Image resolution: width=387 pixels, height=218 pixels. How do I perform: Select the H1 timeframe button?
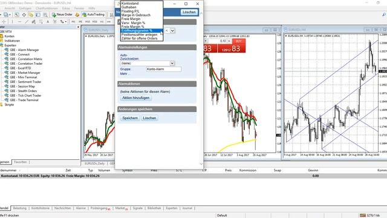[102, 22]
